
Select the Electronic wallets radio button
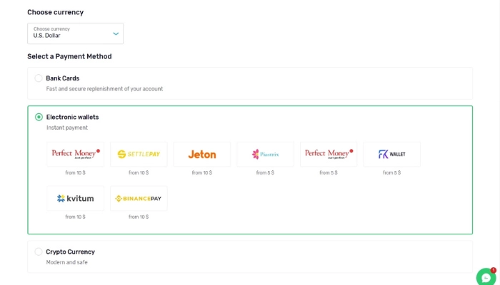(x=39, y=117)
